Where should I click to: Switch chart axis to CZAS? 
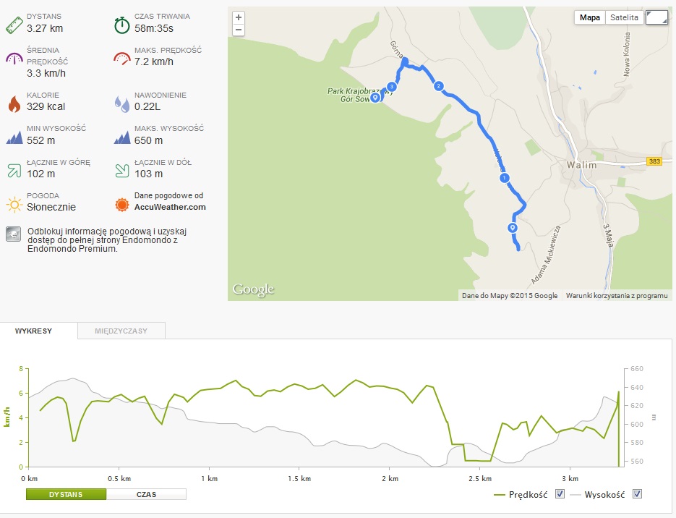(x=146, y=494)
